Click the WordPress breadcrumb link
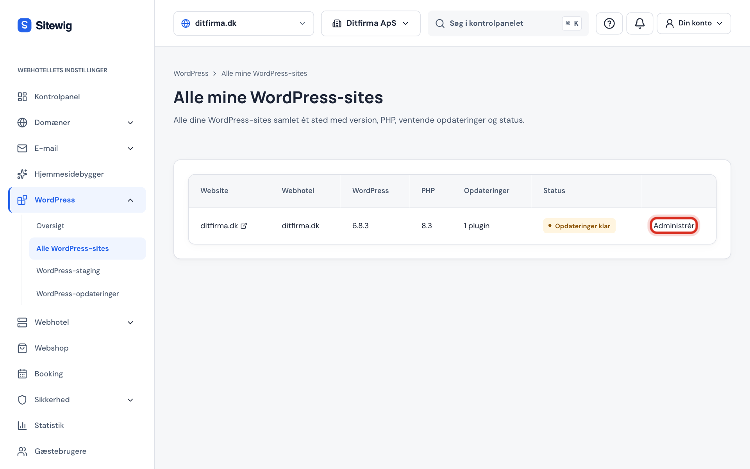Screen dimensions: 750x469 point(191,73)
